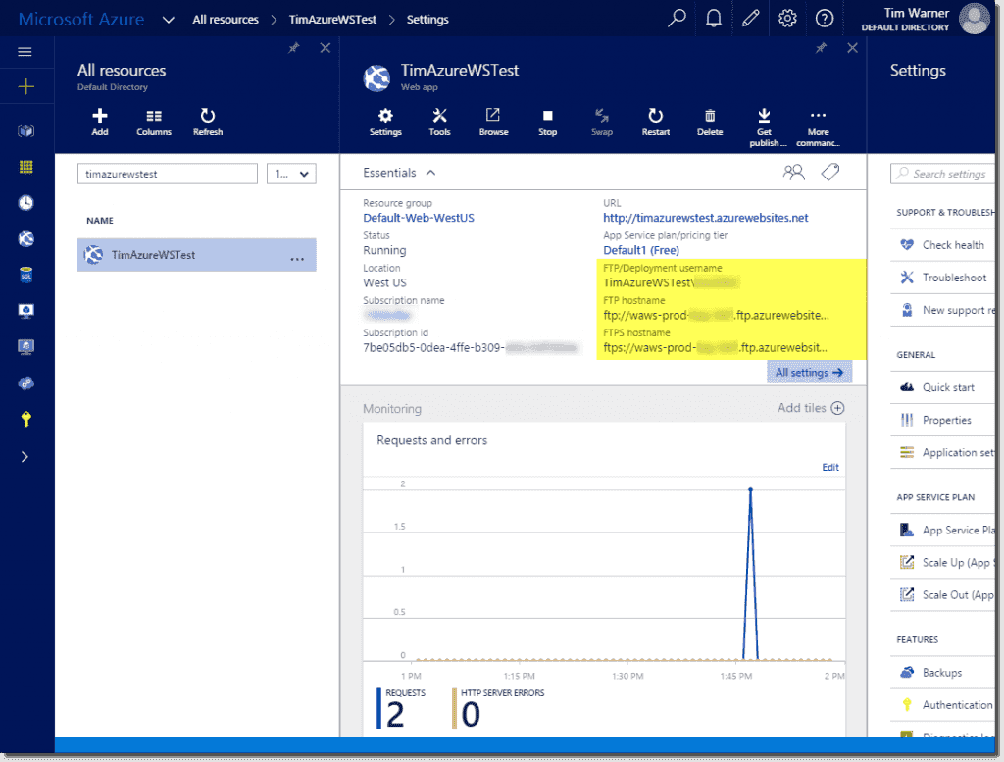This screenshot has height=762, width=1004.
Task: Close the TimAzureWSTest blade
Action: [x=852, y=48]
